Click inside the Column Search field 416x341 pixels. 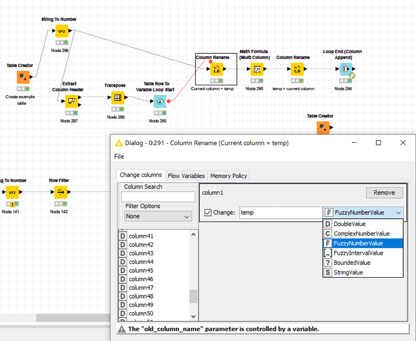pyautogui.click(x=158, y=196)
